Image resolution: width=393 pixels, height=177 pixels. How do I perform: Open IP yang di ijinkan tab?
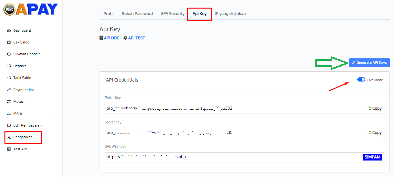click(230, 14)
